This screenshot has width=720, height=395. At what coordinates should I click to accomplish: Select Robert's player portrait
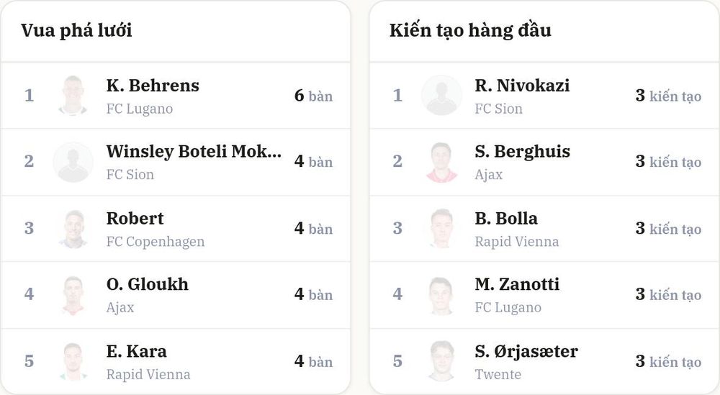pos(73,229)
